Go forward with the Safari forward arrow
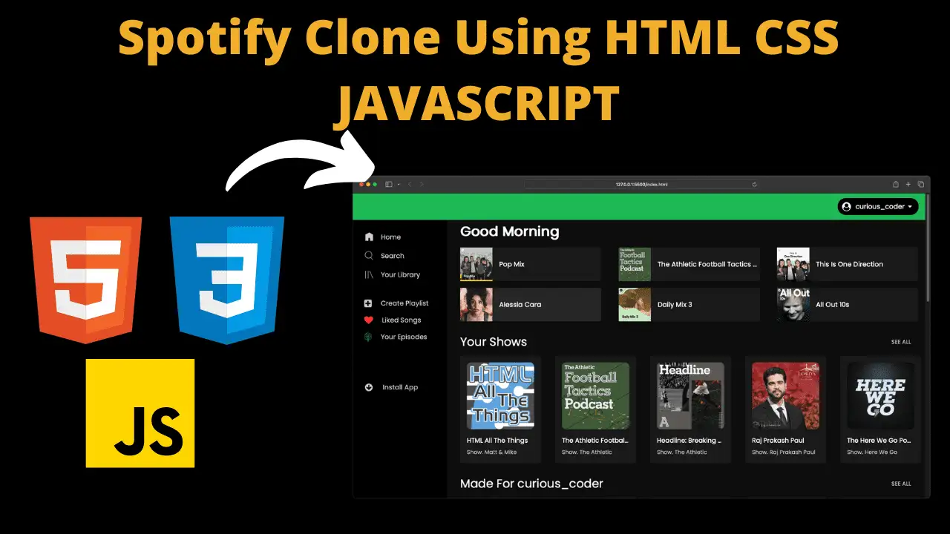This screenshot has height=534, width=950. click(422, 184)
